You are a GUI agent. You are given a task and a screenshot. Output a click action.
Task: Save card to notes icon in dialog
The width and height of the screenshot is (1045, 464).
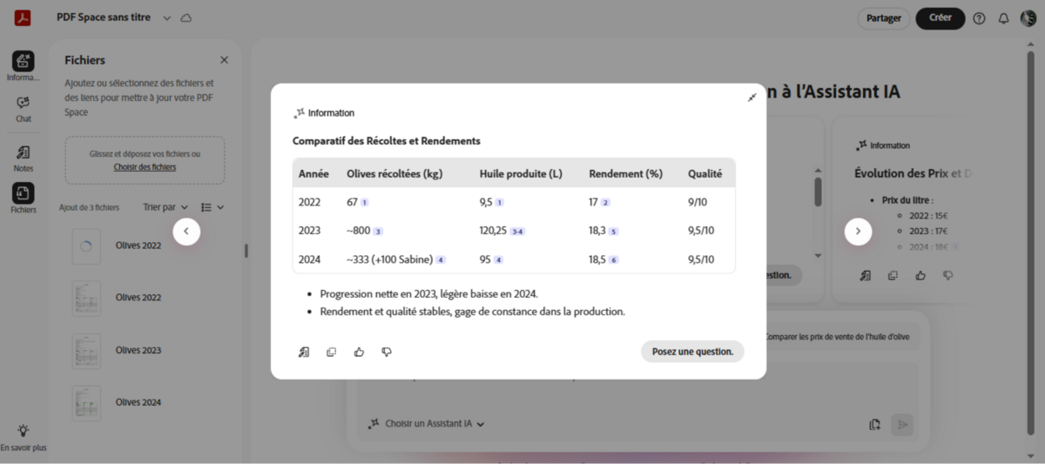(304, 352)
